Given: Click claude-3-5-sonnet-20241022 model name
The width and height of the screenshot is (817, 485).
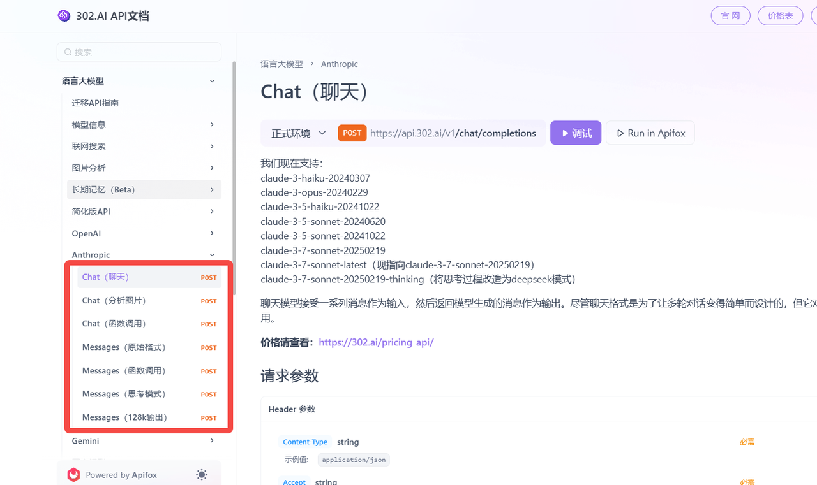Looking at the screenshot, I should click(323, 236).
